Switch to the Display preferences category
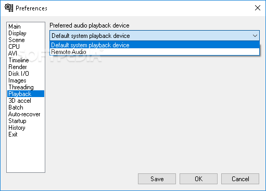 pos(17,33)
